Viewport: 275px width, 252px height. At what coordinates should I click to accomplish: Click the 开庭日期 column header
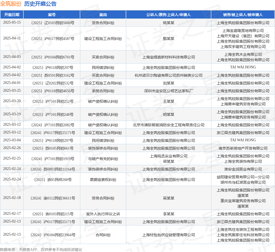[12, 15]
